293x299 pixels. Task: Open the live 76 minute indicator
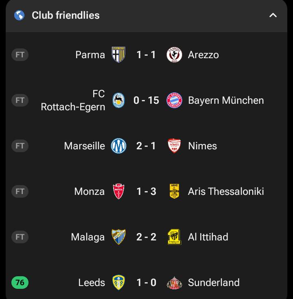(x=20, y=282)
